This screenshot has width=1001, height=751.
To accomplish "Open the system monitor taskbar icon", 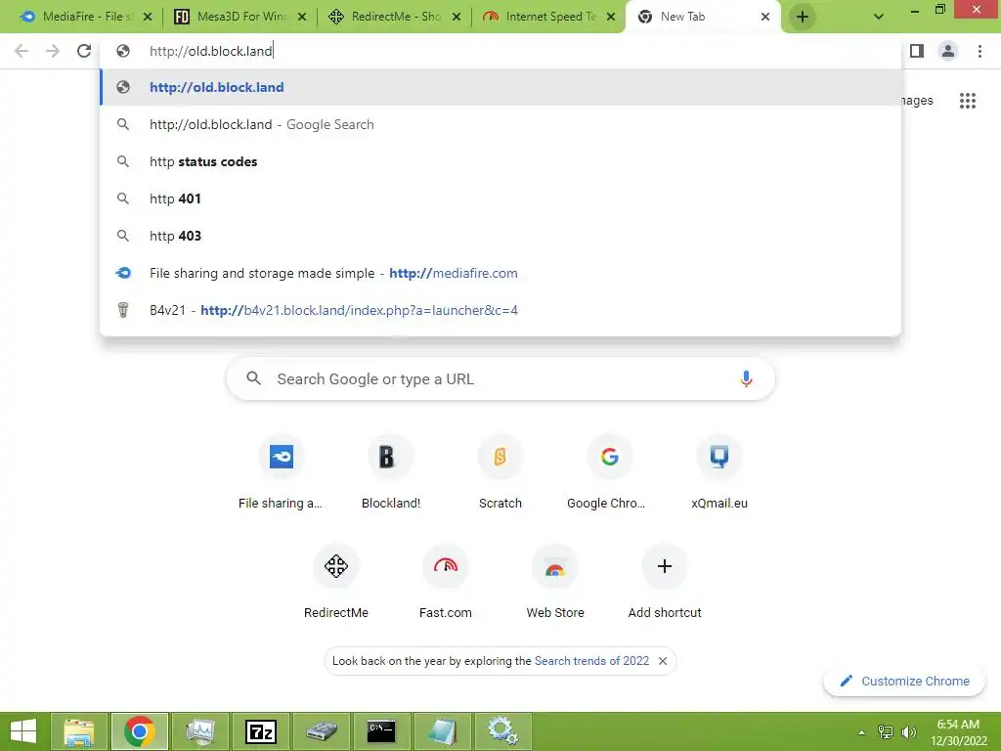I will tap(199, 731).
